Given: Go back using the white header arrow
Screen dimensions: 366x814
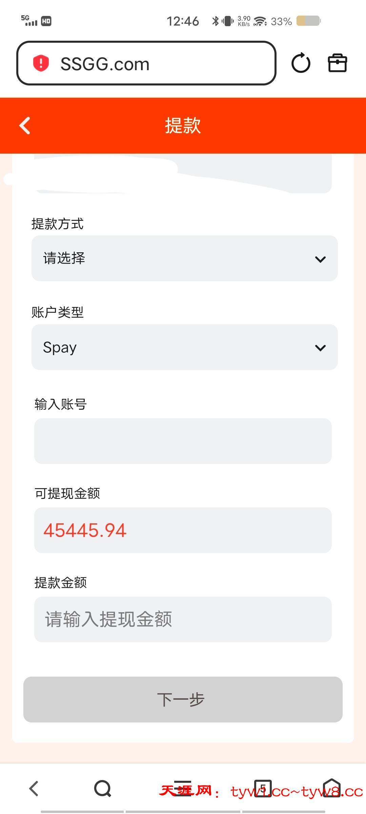Looking at the screenshot, I should tap(25, 125).
